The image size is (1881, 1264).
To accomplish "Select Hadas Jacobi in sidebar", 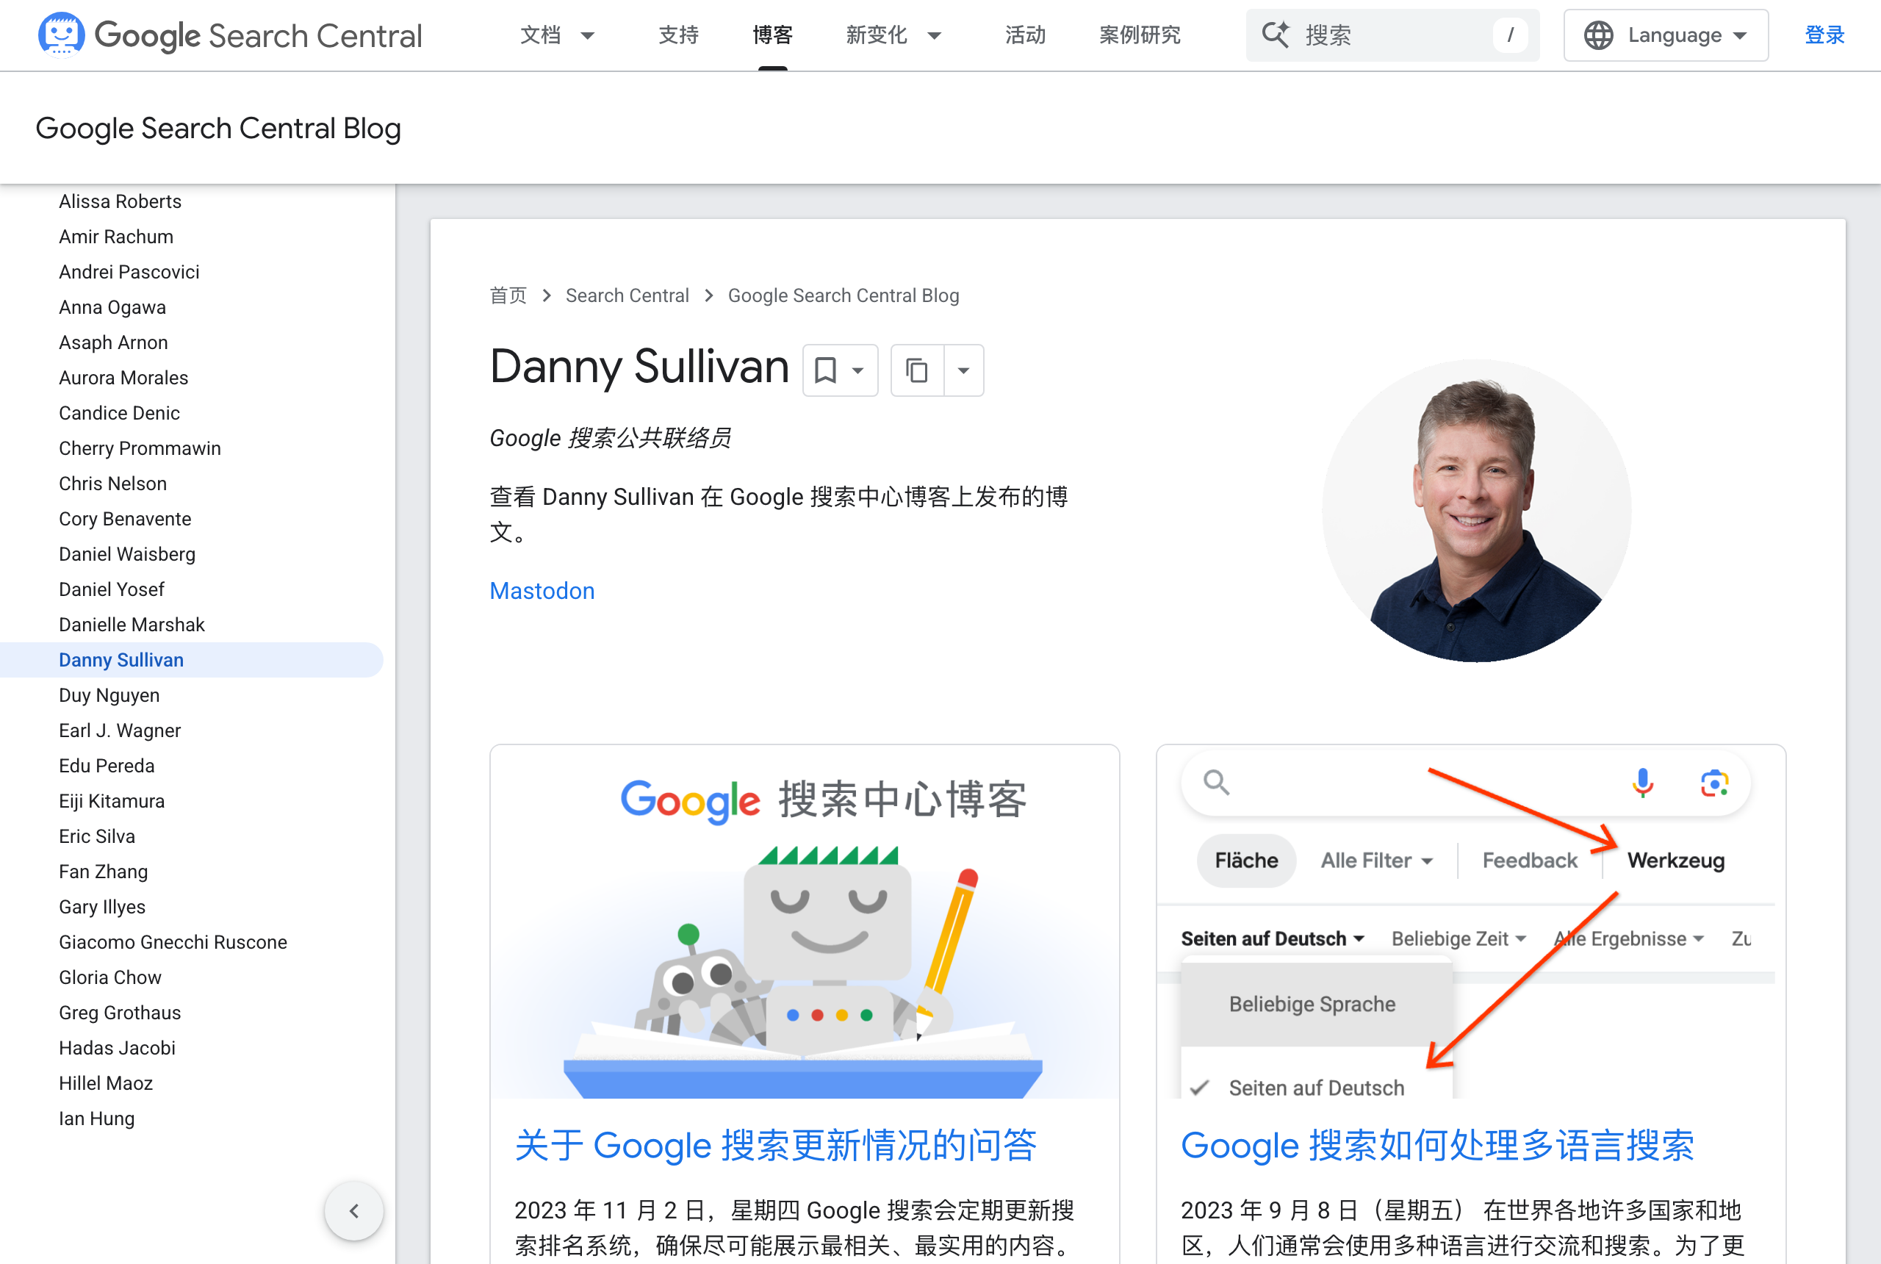I will coord(117,1049).
